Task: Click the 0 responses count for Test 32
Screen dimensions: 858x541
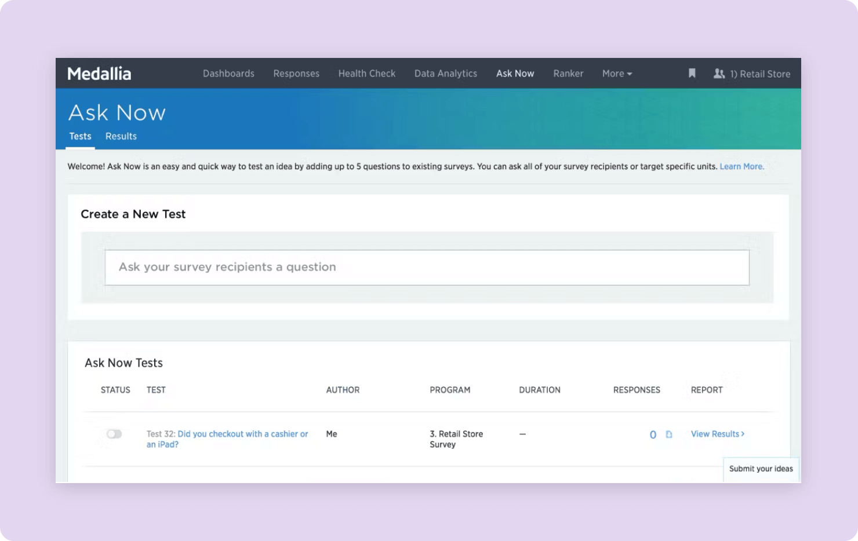Action: point(653,434)
